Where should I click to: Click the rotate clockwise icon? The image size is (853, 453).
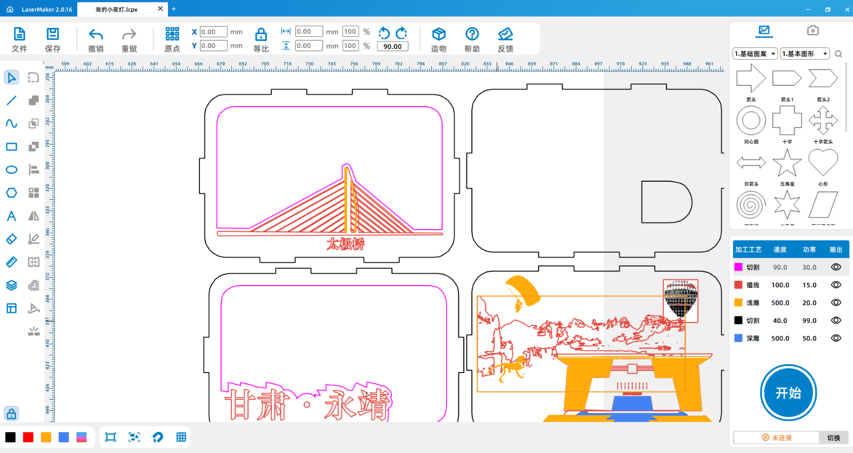(x=401, y=33)
